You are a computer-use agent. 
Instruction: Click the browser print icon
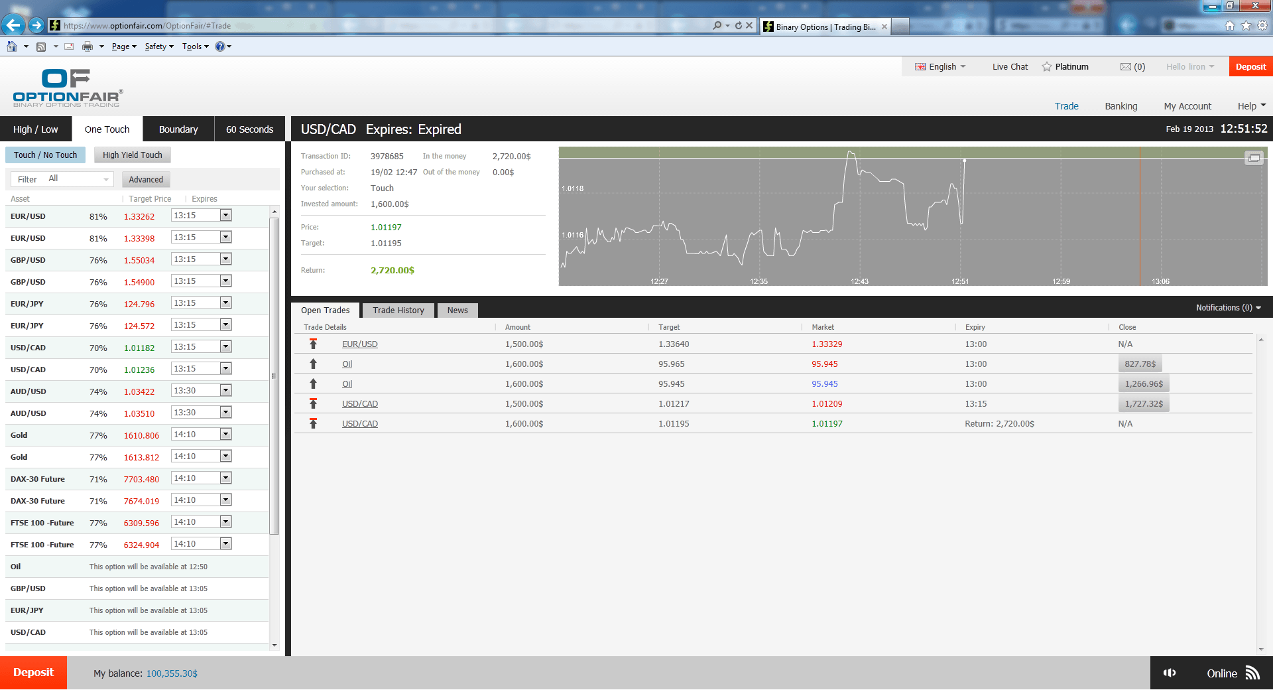coord(87,46)
